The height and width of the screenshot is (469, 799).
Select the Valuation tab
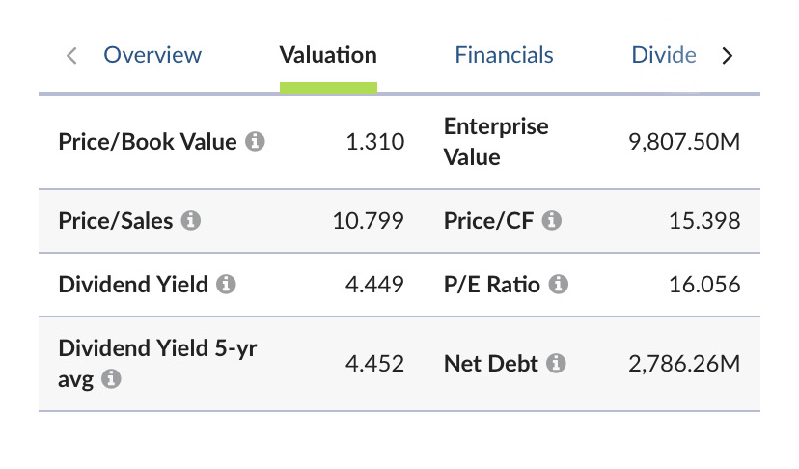tap(328, 55)
